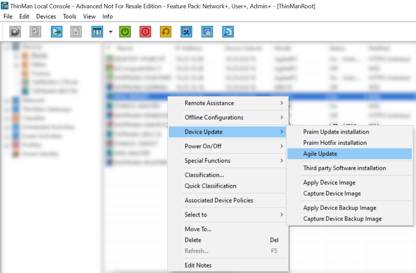Choose Move To... from the context menu

(228, 229)
